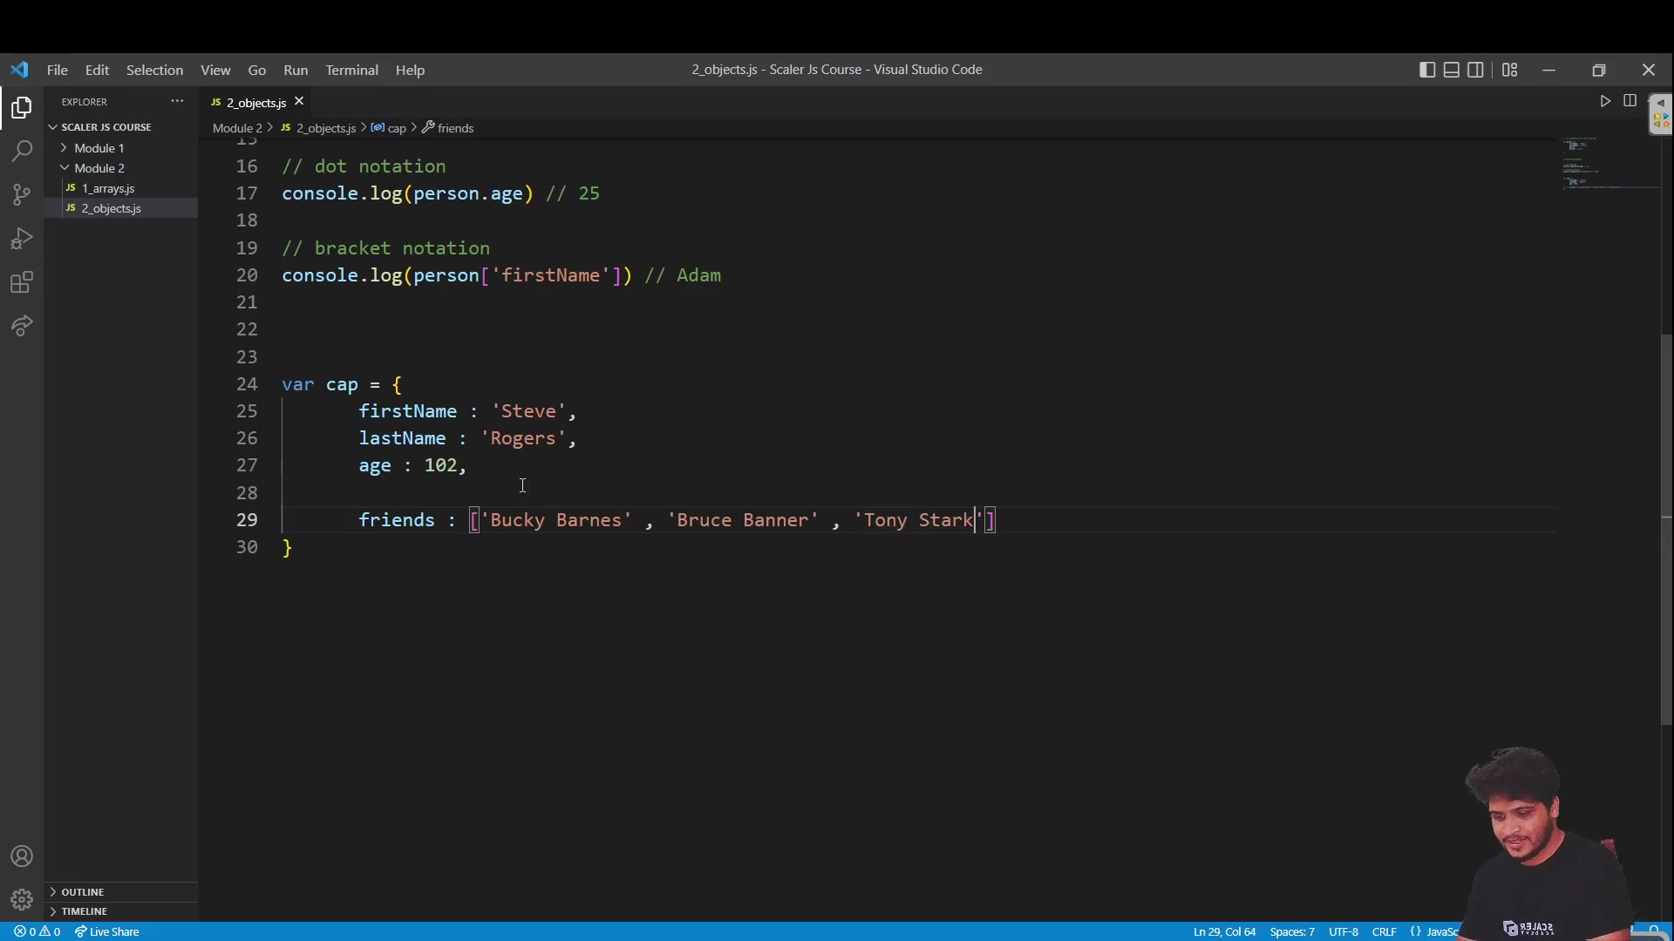Toggle the bottom panel layout button

coord(1452,70)
